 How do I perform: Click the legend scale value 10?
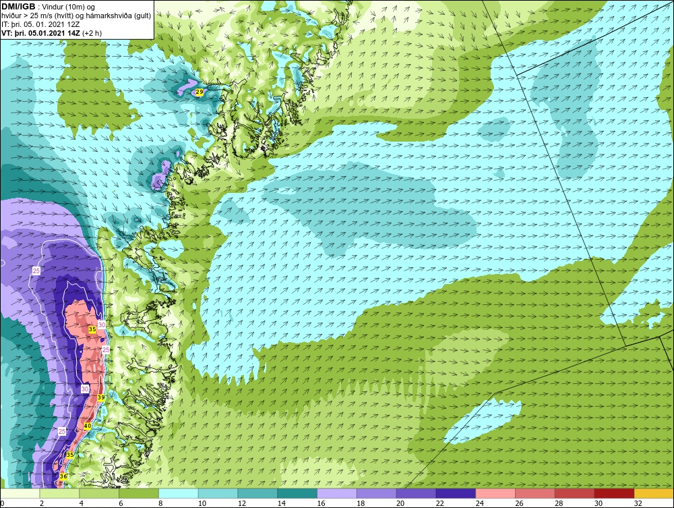(x=202, y=503)
